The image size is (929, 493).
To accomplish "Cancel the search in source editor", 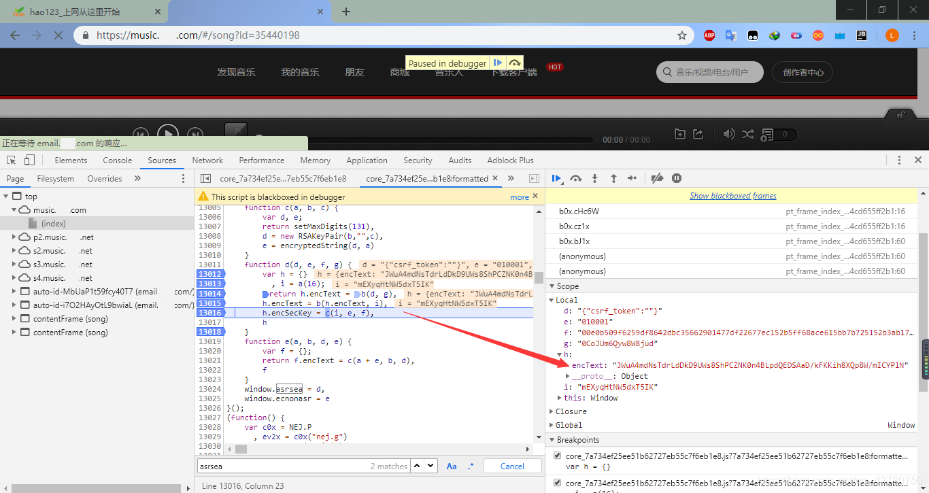I will pos(512,466).
